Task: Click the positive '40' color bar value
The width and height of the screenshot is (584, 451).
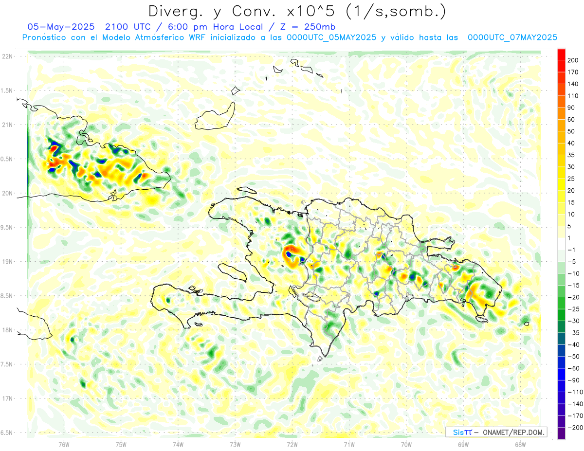Action: click(571, 144)
